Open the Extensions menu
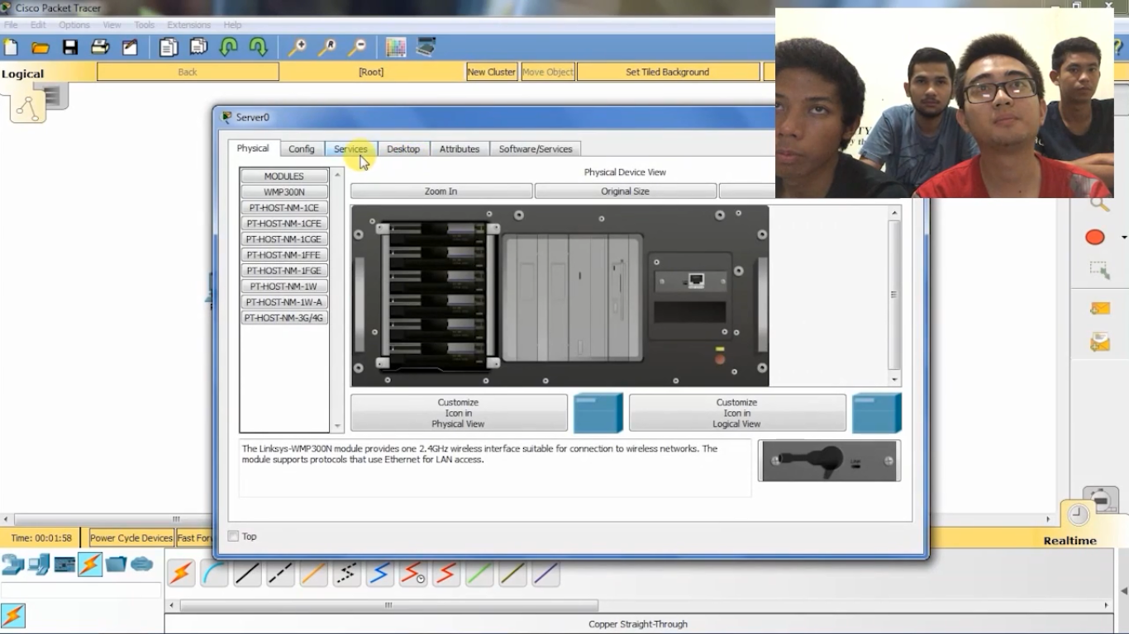This screenshot has width=1129, height=634. (188, 25)
